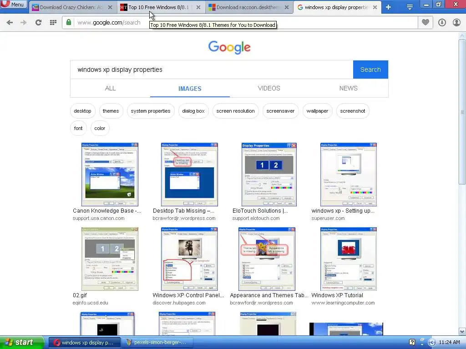This screenshot has width=466, height=349.
Task: Open Canon Knowledge Base image thumbnail
Action: [x=110, y=174]
